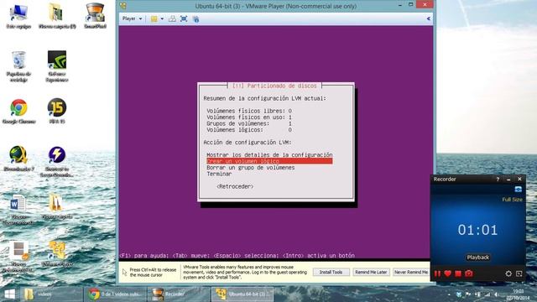Click the Action Center flag tray icon

click(x=468, y=294)
